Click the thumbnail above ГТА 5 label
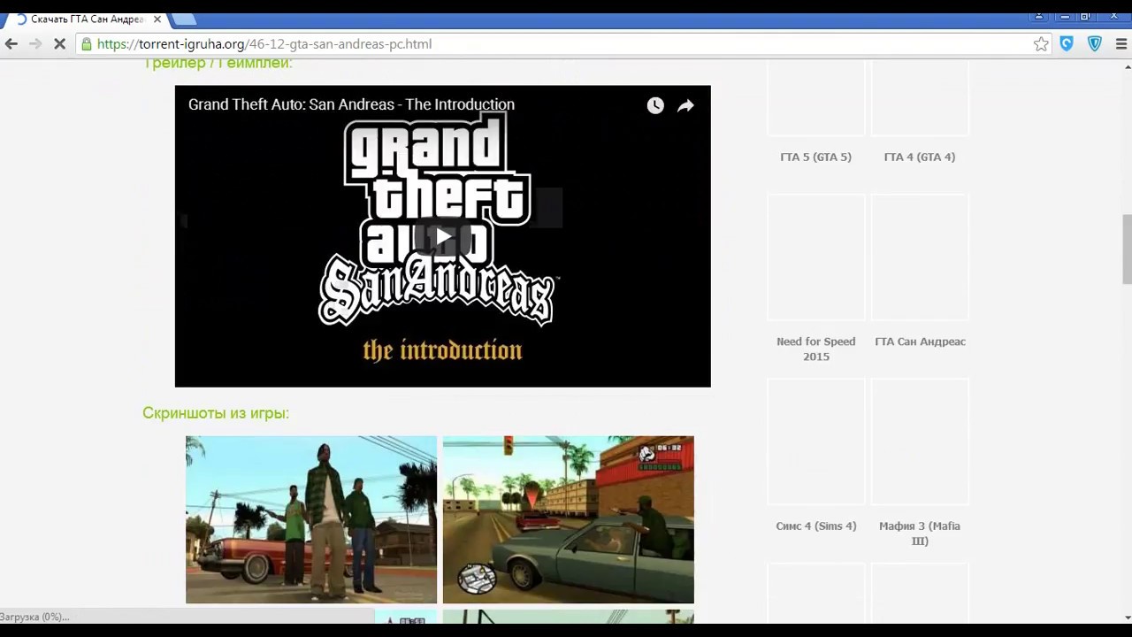This screenshot has height=637, width=1132. tap(815, 98)
